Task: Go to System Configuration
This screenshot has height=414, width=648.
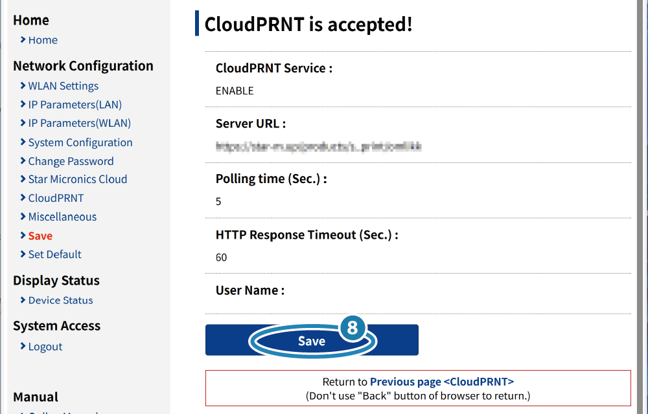Action: pyautogui.click(x=80, y=142)
